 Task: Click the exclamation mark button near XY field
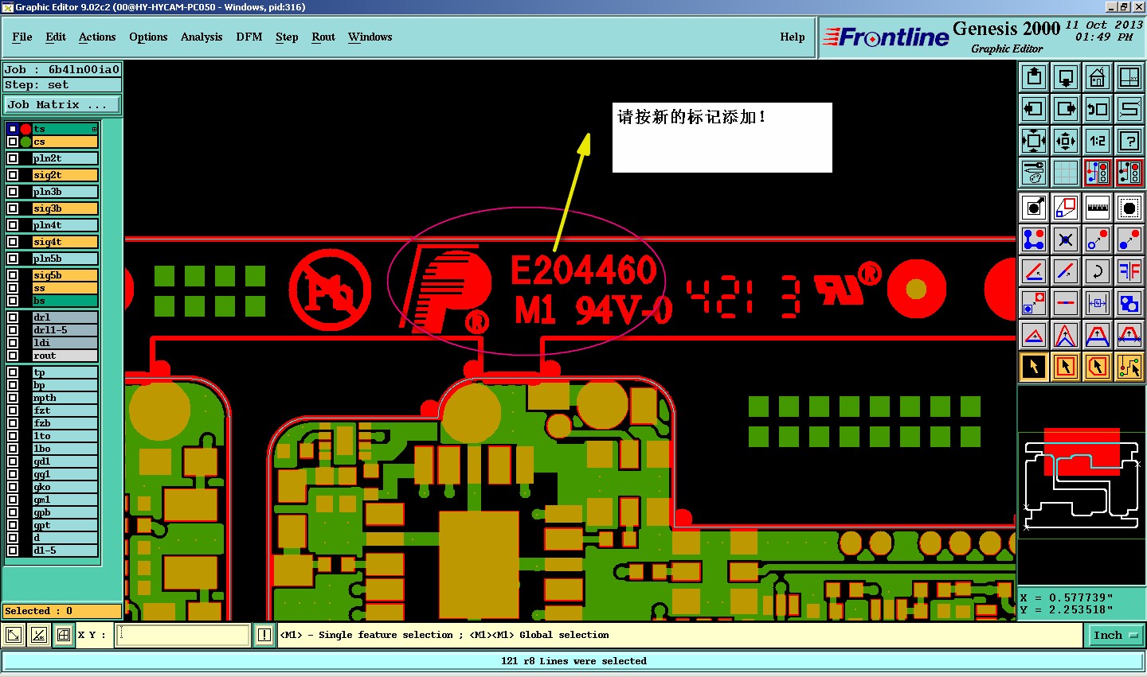tap(264, 635)
